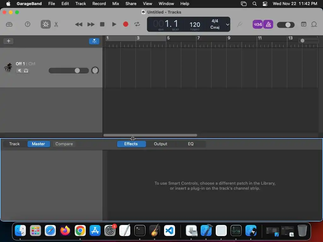323x242 pixels.
Task: Open the Window menu
Action: coord(166,3)
